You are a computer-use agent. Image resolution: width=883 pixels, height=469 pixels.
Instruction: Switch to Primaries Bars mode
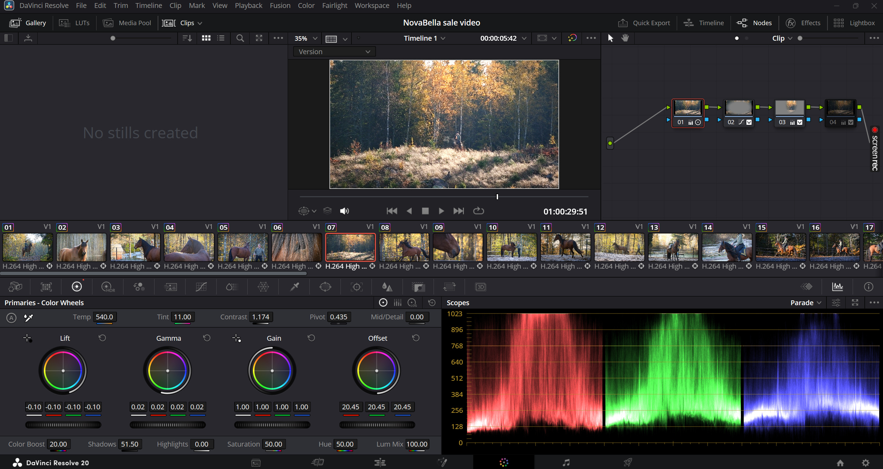(398, 303)
